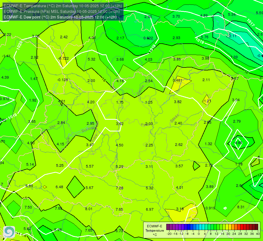Click the 8.01 dew point value
The width and height of the screenshot is (263, 241).
[89, 209]
